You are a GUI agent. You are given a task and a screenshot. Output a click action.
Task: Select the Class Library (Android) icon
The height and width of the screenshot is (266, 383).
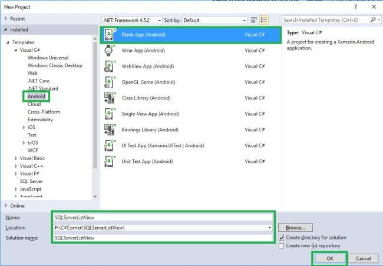(109, 98)
